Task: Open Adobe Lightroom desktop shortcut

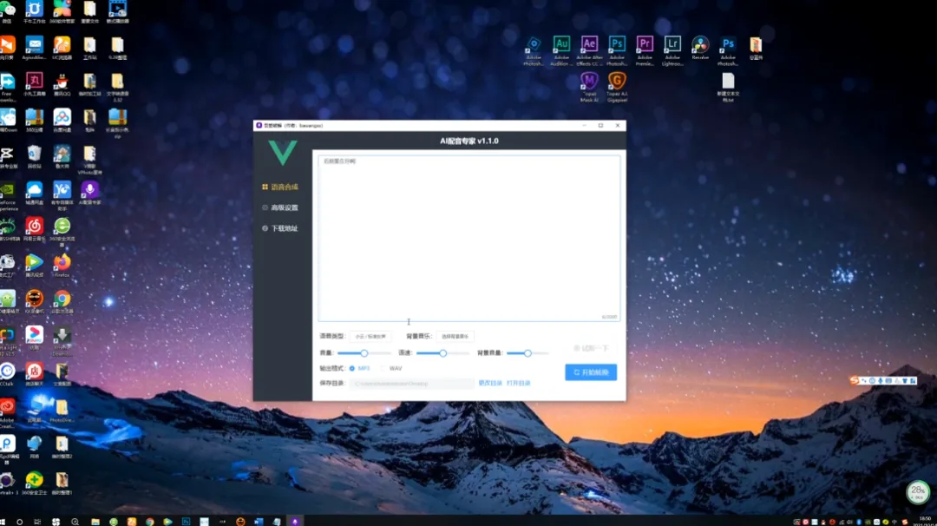Action: (x=672, y=51)
